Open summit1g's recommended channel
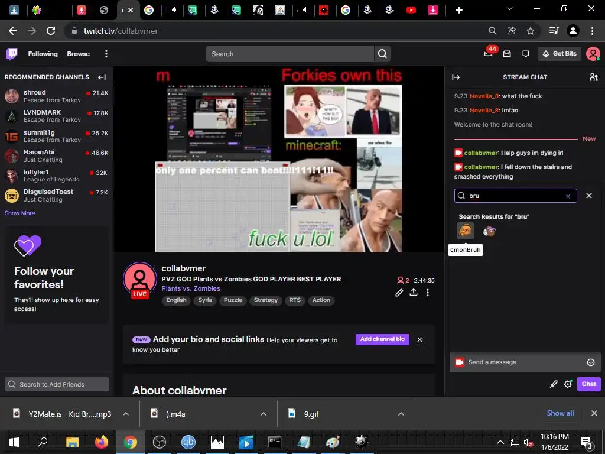Screen dimensions: 605x454 (x=57, y=136)
